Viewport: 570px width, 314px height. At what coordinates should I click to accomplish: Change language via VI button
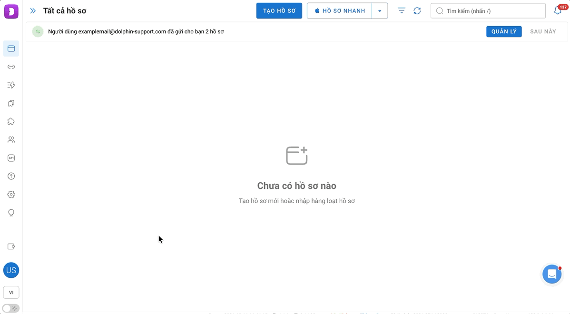[x=11, y=293]
